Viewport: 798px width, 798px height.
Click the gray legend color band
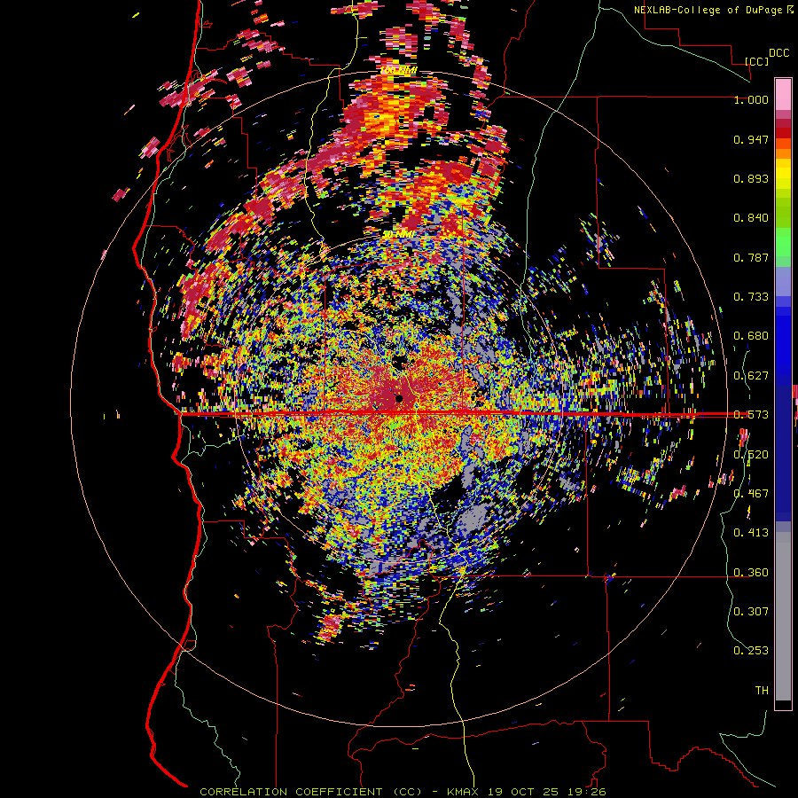point(783,616)
